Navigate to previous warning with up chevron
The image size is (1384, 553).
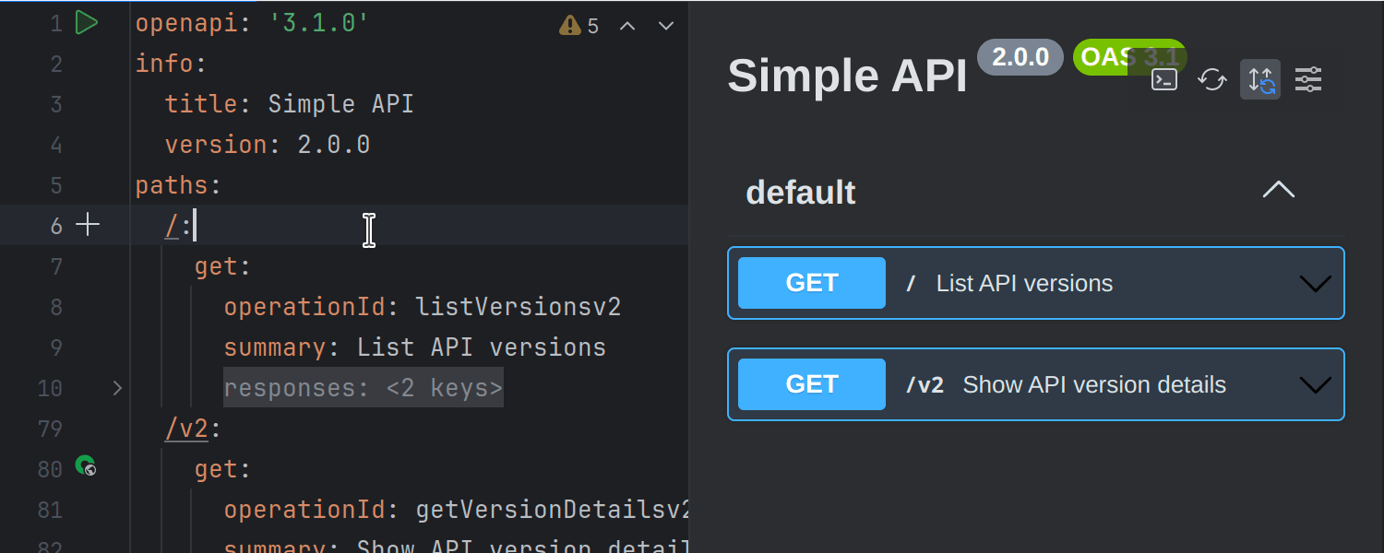(627, 26)
